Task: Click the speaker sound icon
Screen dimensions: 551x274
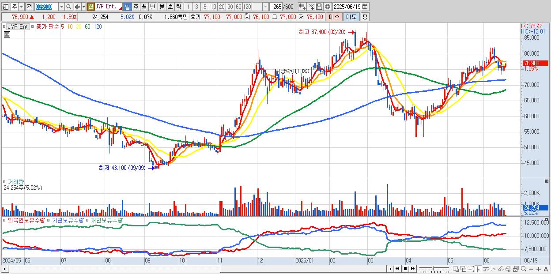Action: point(77,7)
